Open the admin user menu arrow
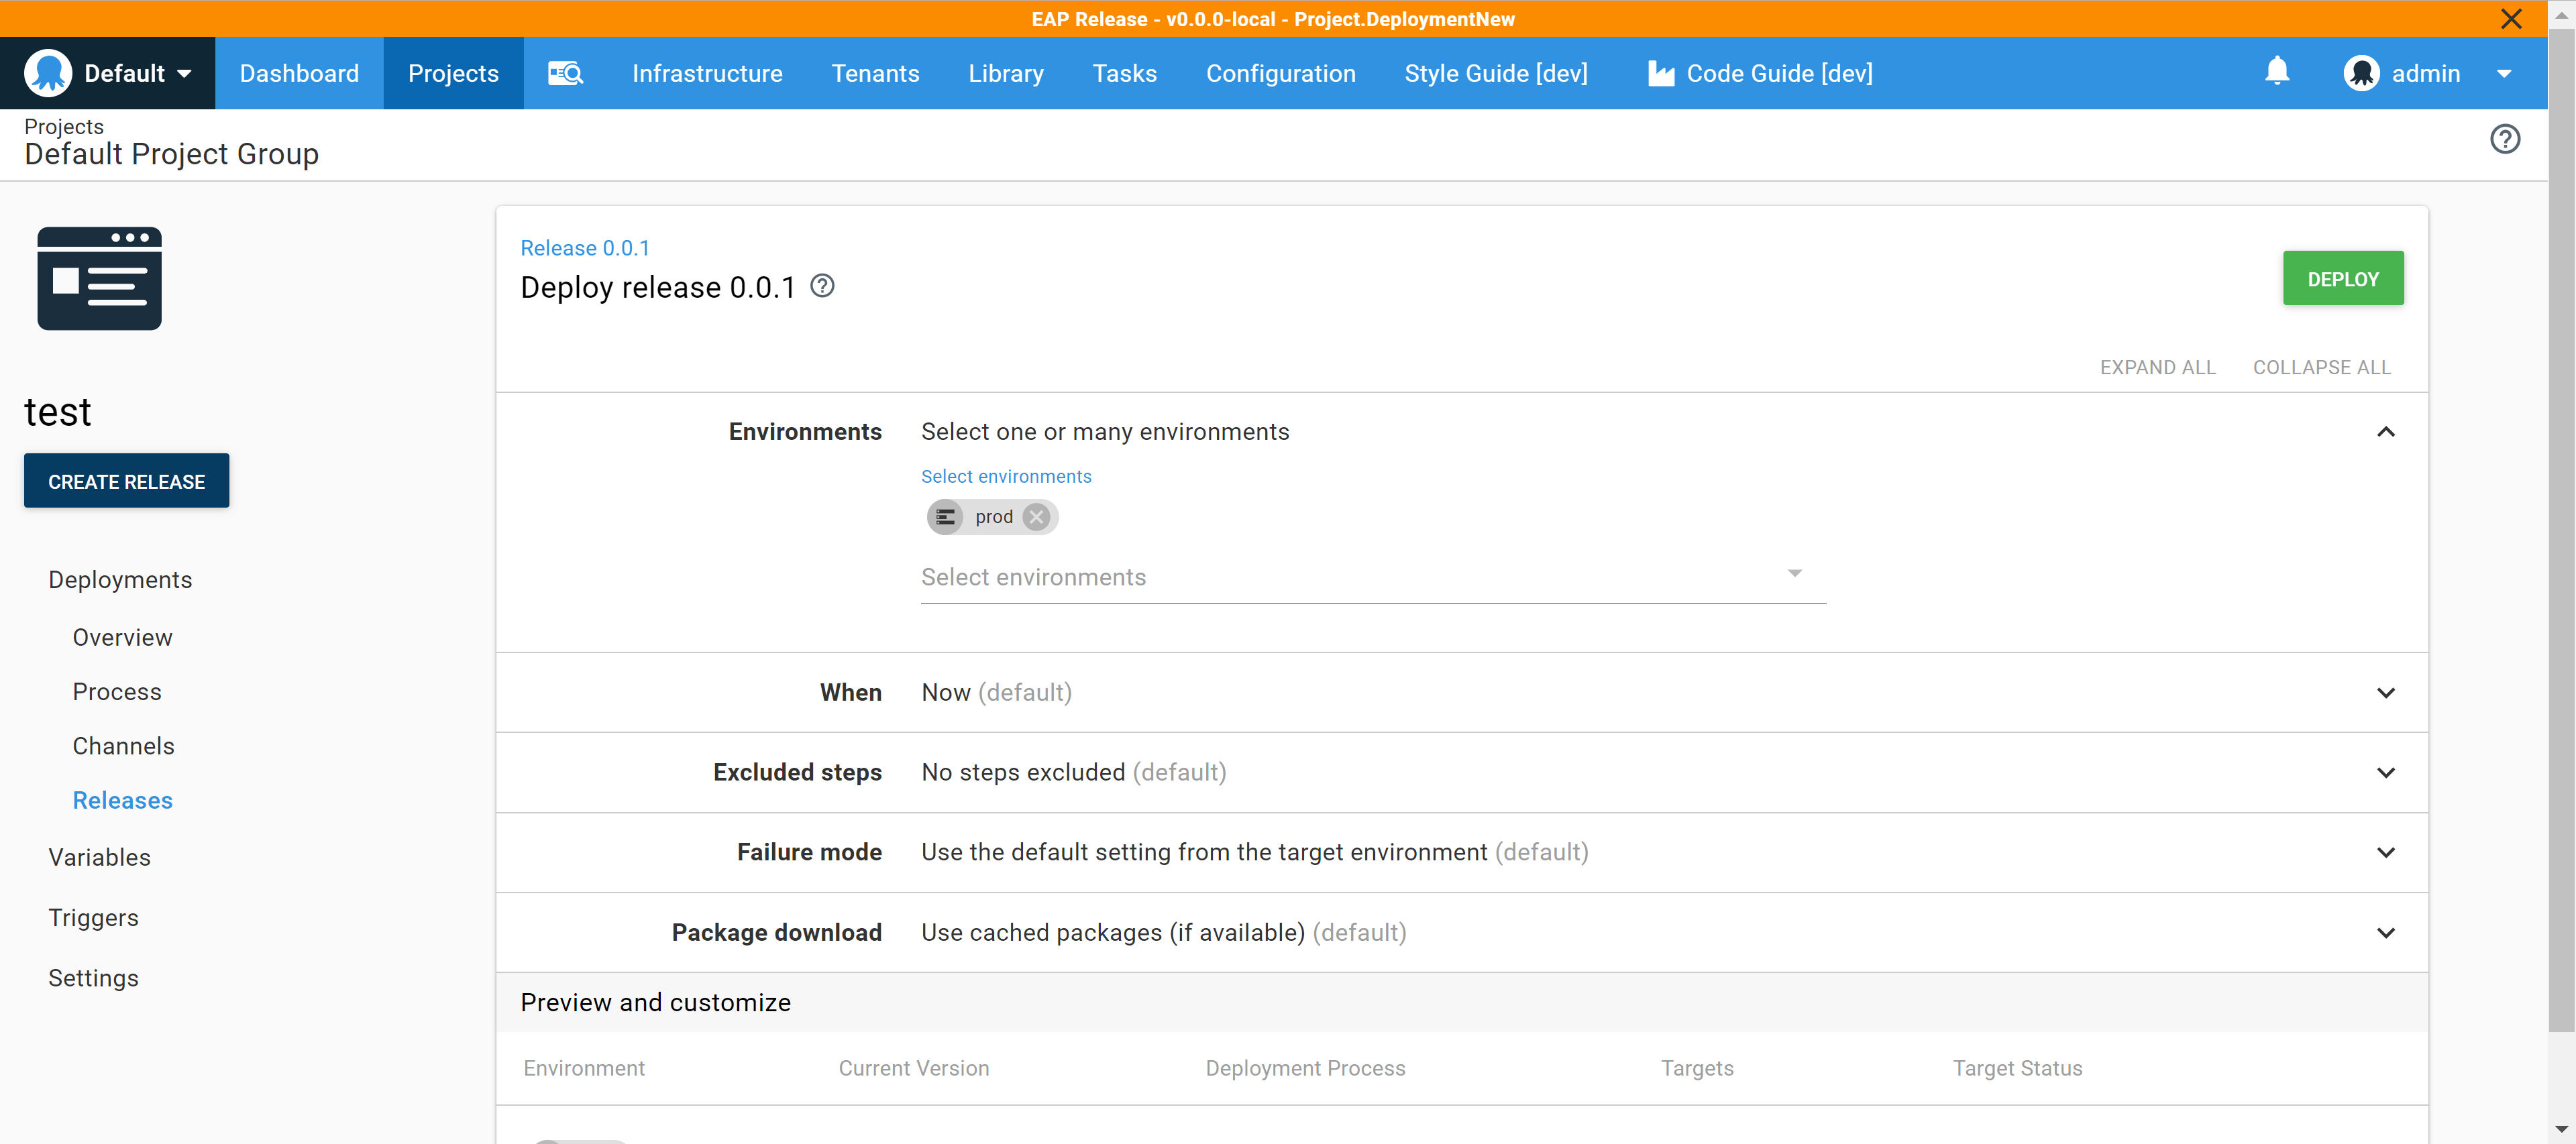 (x=2504, y=73)
